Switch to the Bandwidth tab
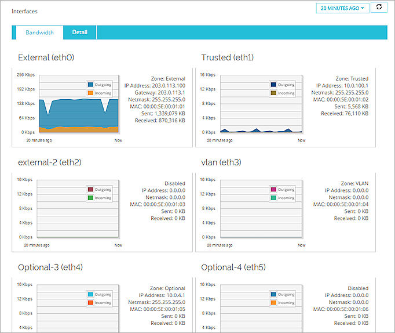The width and height of the screenshot is (395, 333). [x=39, y=32]
